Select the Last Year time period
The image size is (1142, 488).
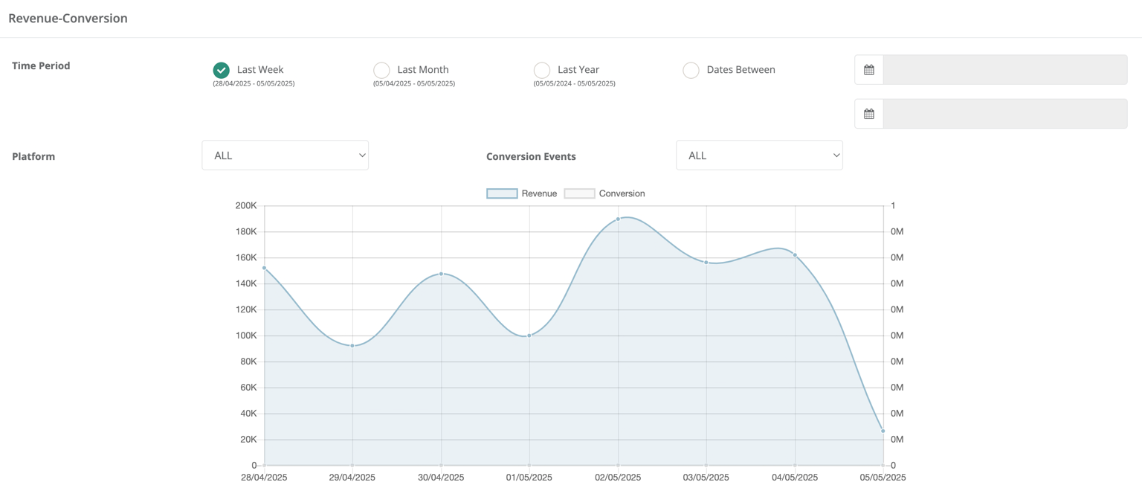[x=542, y=69]
